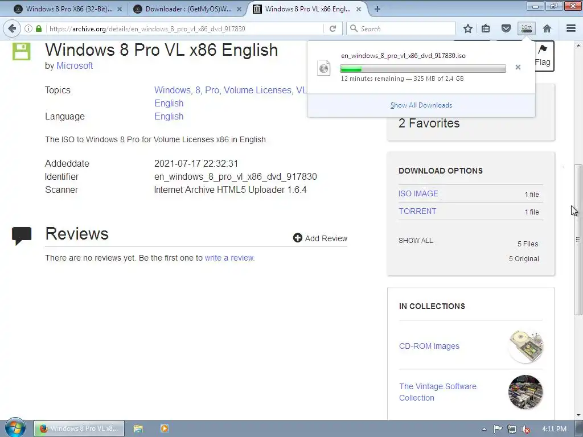Click the address bar URL field
The height and width of the screenshot is (437, 583).
pyautogui.click(x=186, y=28)
